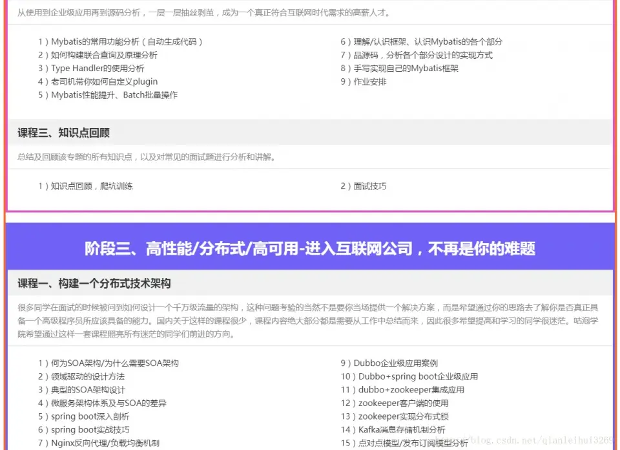Click the top sentence '从使用到企业级应用再到源码分析'
620x450 pixels.
[79, 13]
